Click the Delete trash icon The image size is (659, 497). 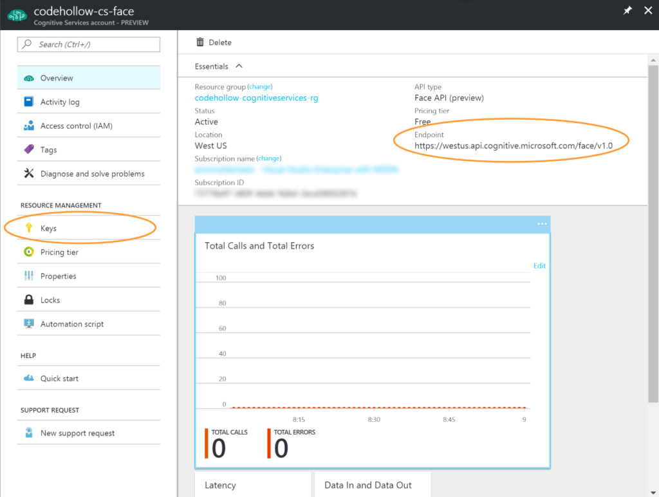point(202,42)
